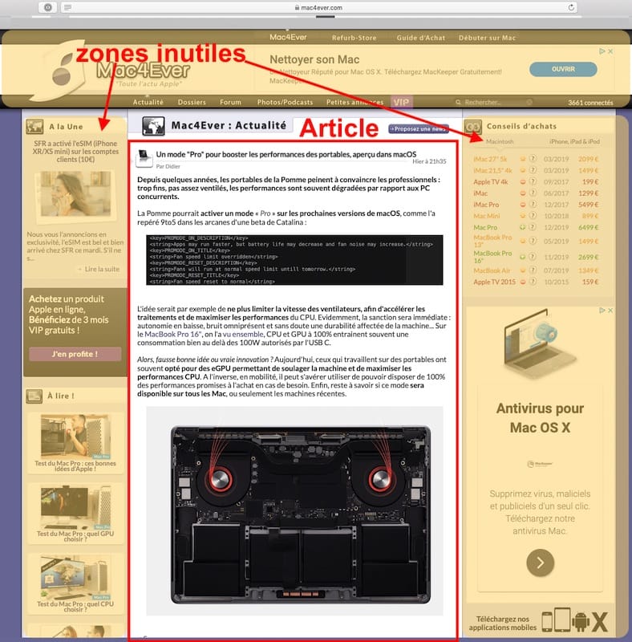Click the iMac 27" 5k product link
This screenshot has width=632, height=642.
[490, 159]
